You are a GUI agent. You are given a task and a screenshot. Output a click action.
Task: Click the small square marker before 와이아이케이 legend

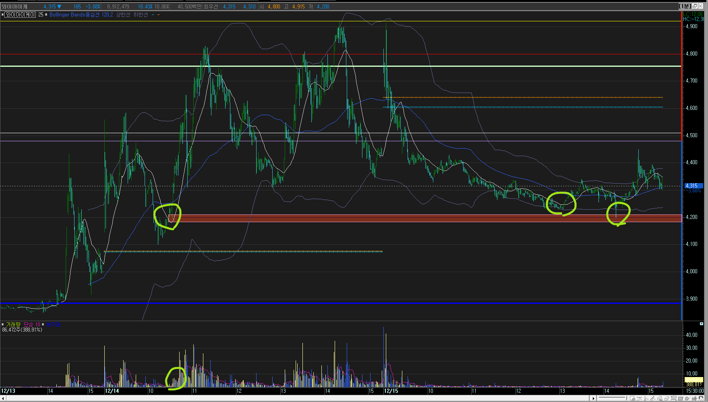tap(2, 14)
